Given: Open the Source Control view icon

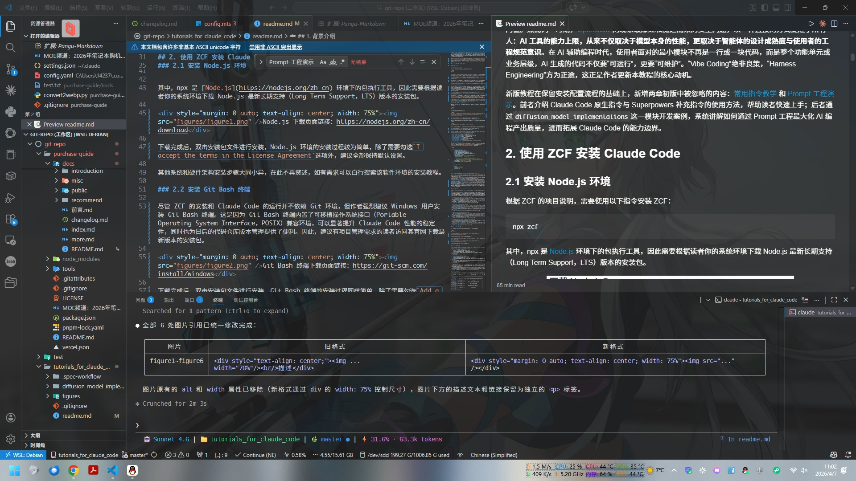Looking at the screenshot, I should (x=11, y=69).
